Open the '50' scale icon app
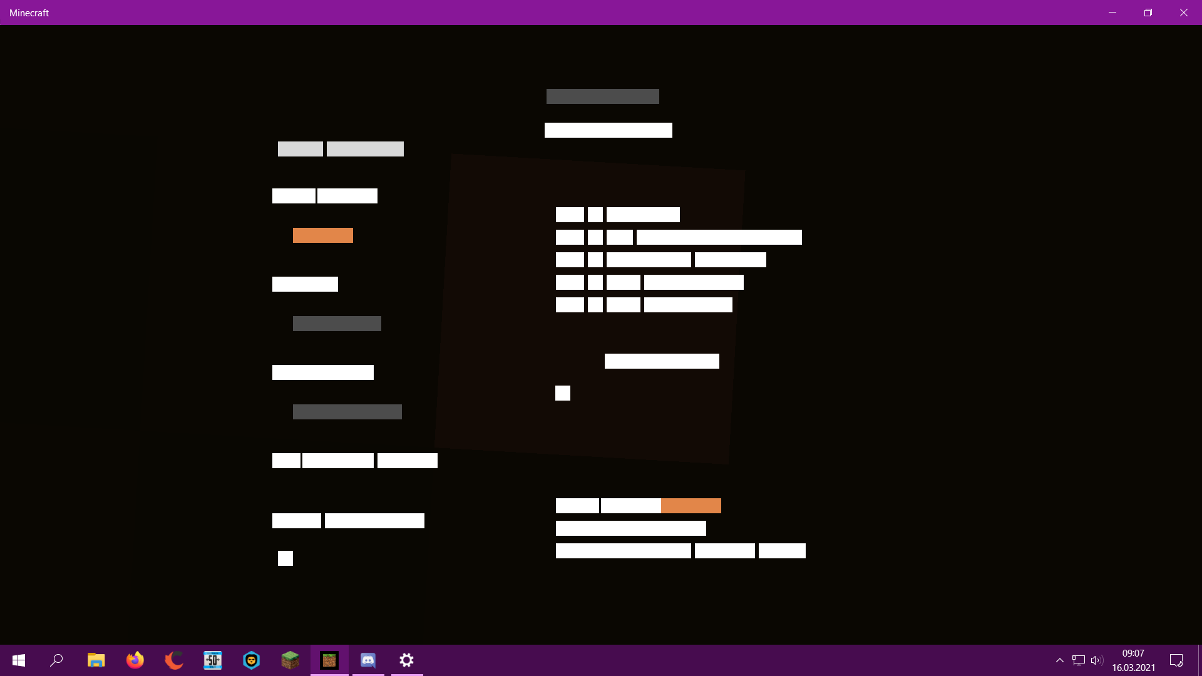 tap(212, 660)
